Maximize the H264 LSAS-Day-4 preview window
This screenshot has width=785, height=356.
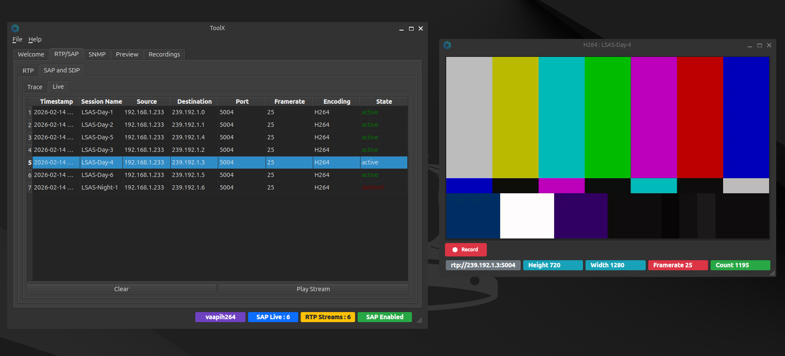[x=759, y=45]
